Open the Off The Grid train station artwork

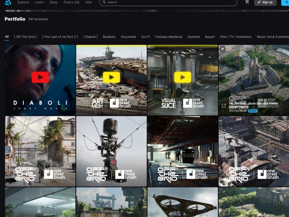coord(182,151)
